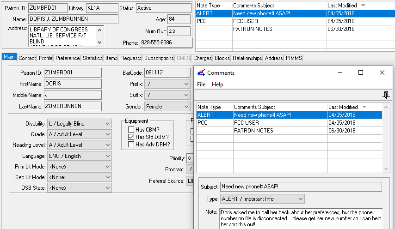The width and height of the screenshot is (395, 229).
Task: Open the comment Type dropdown
Action: [x=300, y=199]
